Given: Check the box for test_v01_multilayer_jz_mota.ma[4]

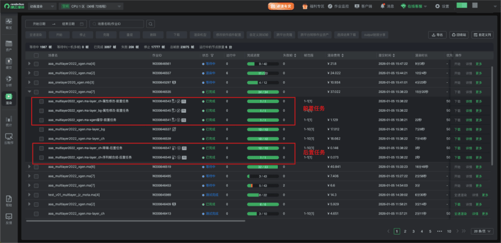Looking at the screenshot, I should 36,195.
